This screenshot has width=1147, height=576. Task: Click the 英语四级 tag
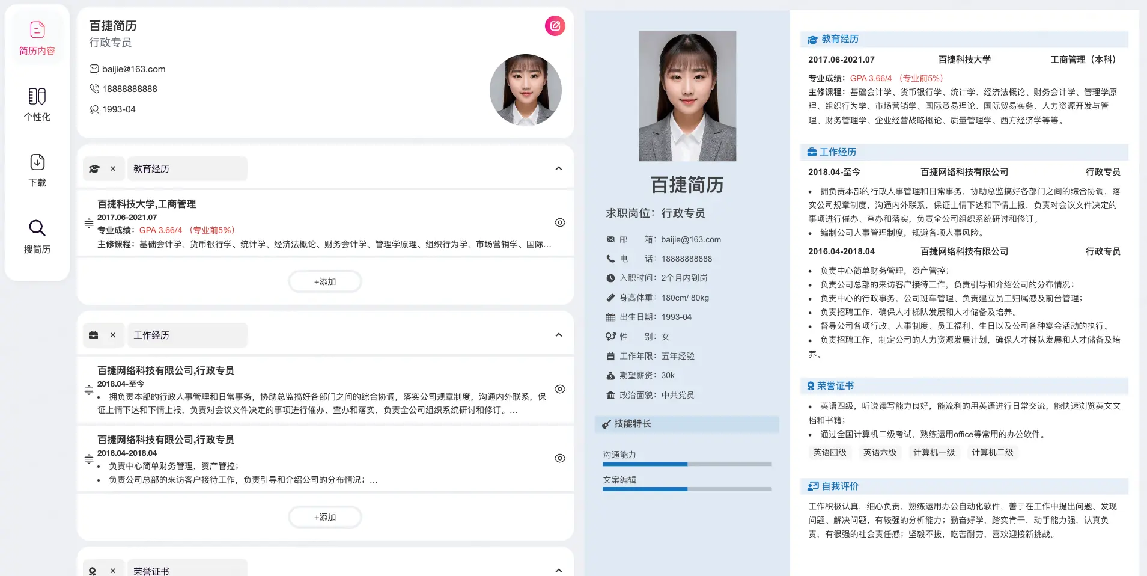click(830, 452)
